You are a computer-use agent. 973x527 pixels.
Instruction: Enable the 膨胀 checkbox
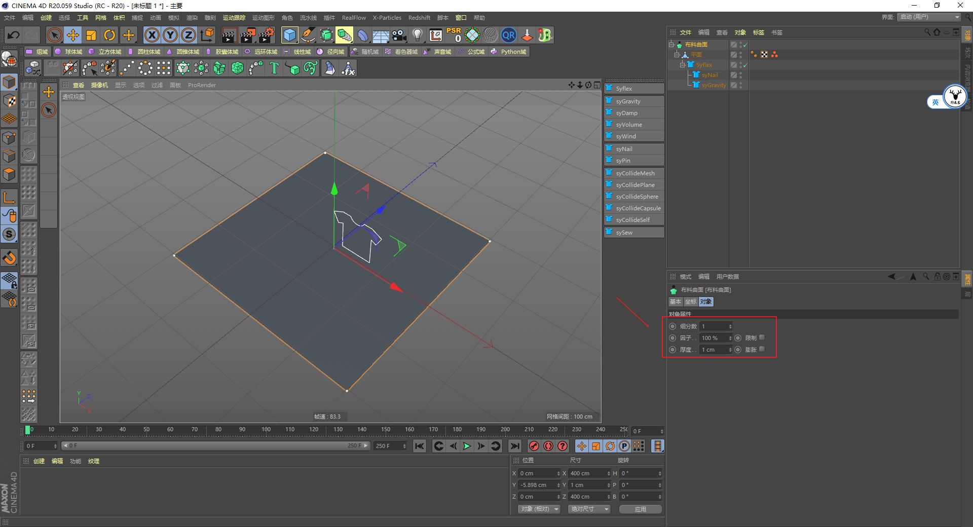pyautogui.click(x=762, y=349)
